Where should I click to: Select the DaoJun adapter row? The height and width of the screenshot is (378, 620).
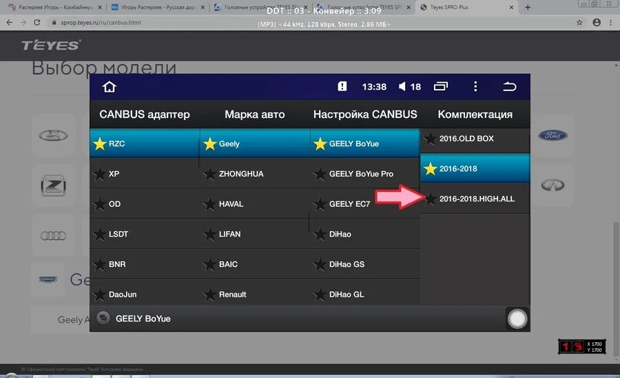(x=145, y=292)
